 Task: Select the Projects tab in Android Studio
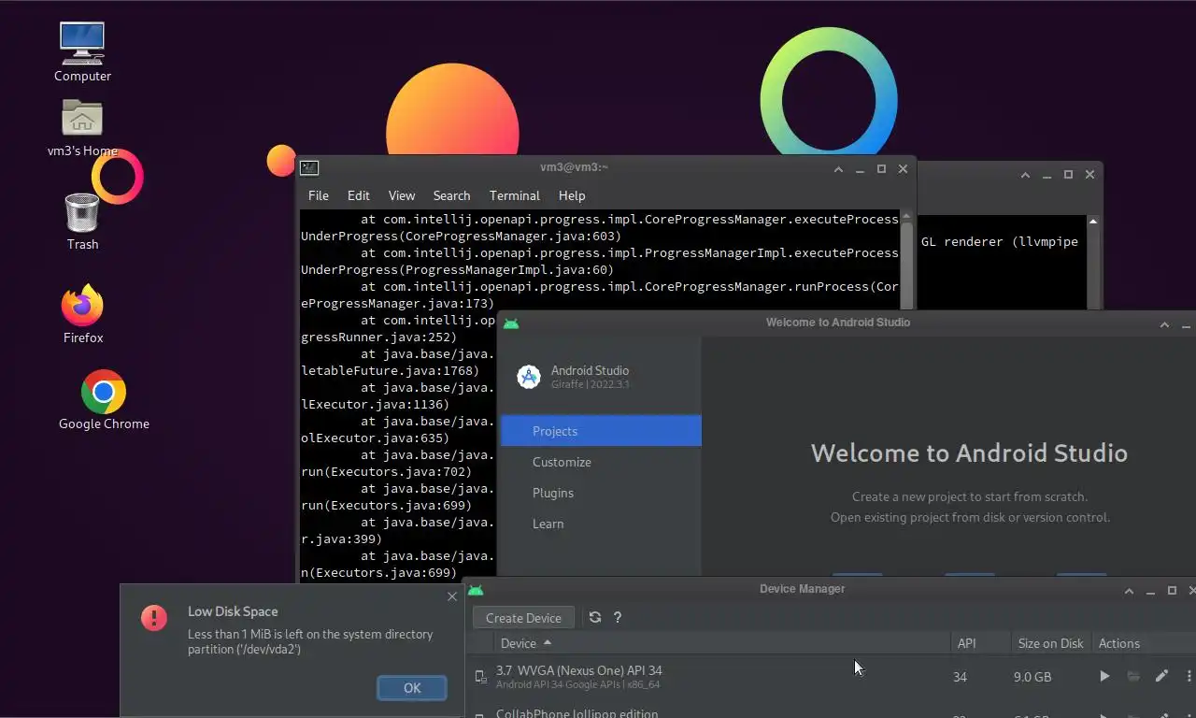[601, 431]
